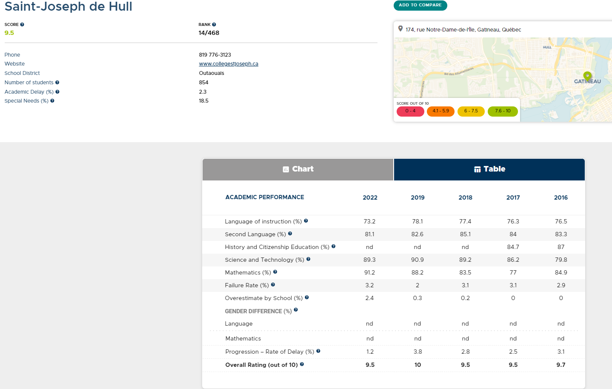Click the 2017 column header
The width and height of the screenshot is (612, 389).
pos(513,197)
